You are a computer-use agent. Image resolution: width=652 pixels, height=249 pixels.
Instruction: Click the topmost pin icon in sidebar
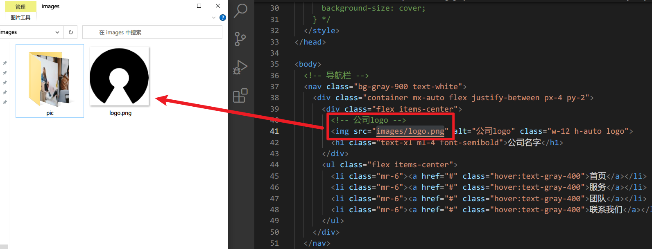coord(5,63)
